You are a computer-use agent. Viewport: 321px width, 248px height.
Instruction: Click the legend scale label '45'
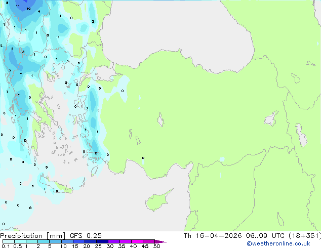click(145, 246)
